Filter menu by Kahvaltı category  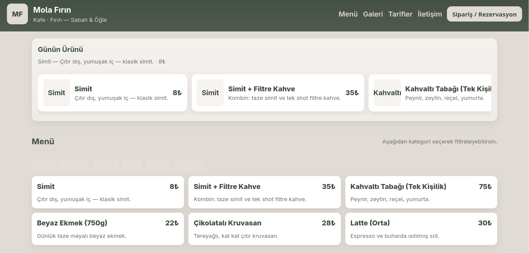(74, 166)
